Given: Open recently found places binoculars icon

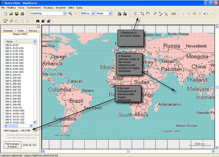Looking at the screenshot, I should coord(49,21).
